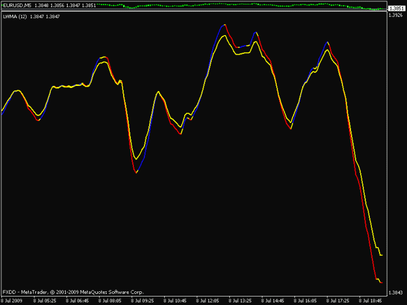Select the yellow LWMA line's final end point
Image resolution: width=407 pixels, height=305 pixels.
pos(382,255)
